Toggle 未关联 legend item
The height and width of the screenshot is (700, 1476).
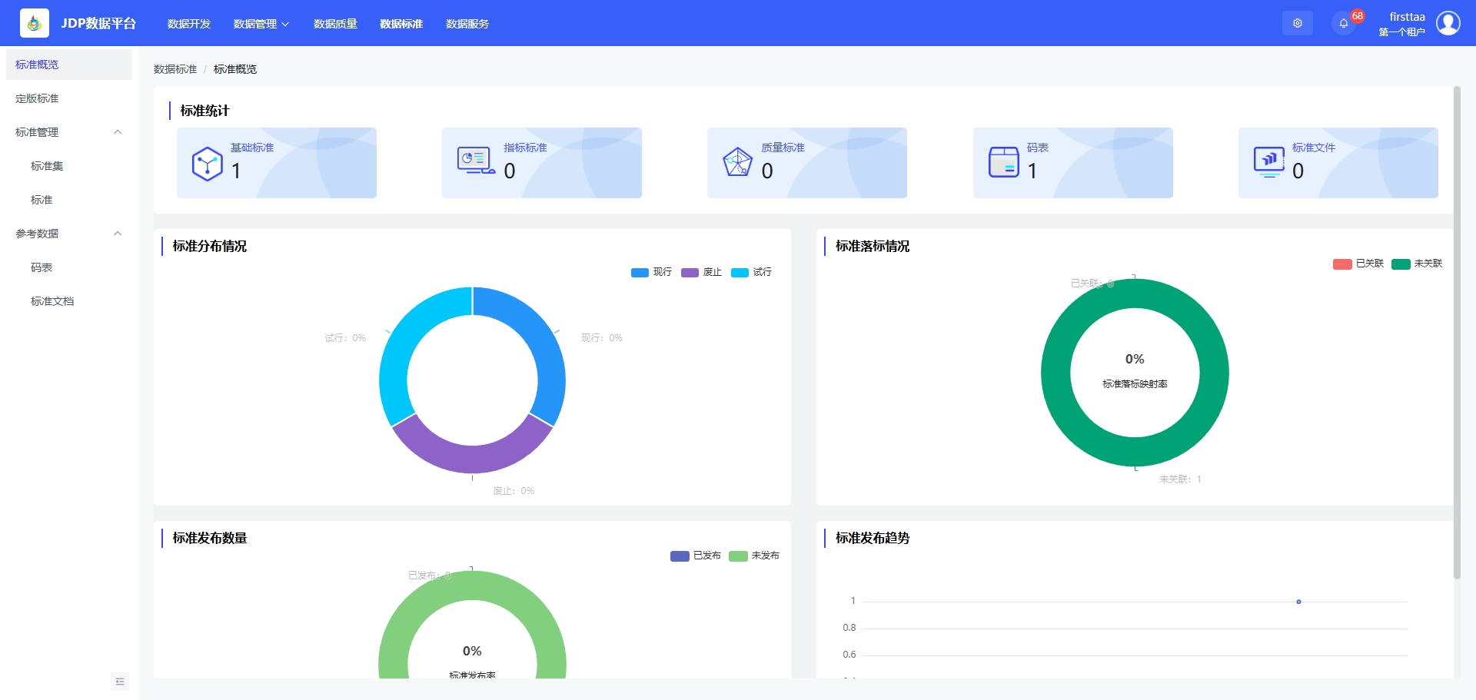1417,264
